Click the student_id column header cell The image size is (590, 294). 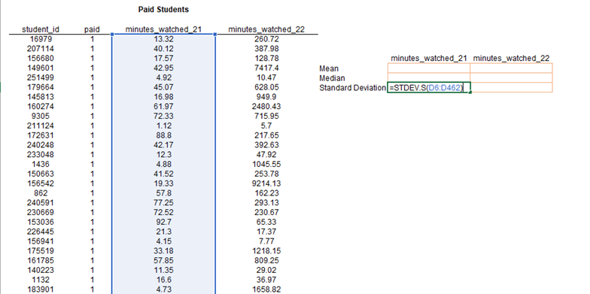[41, 29]
